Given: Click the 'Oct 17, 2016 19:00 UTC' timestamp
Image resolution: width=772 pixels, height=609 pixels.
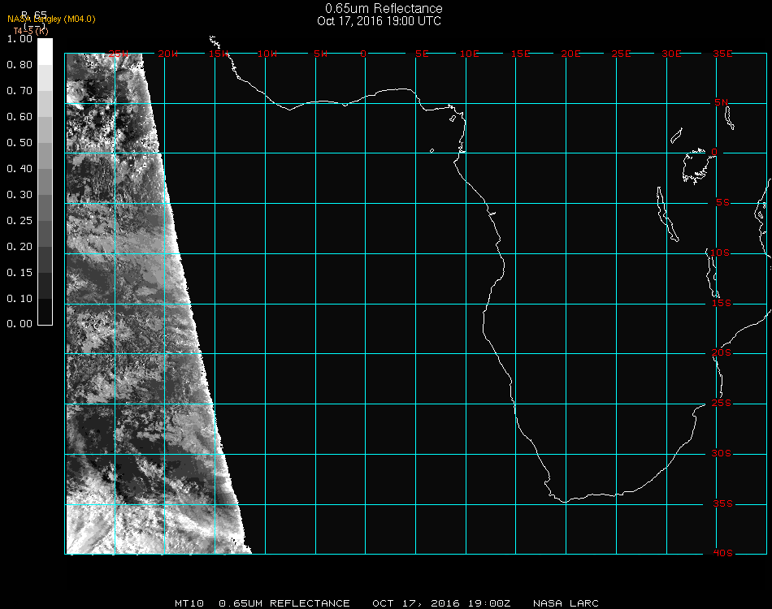Looking at the screenshot, I should click(379, 21).
